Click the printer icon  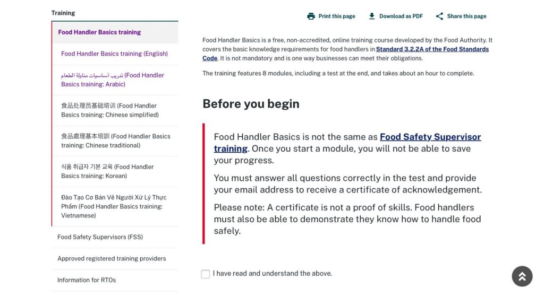[x=311, y=16]
